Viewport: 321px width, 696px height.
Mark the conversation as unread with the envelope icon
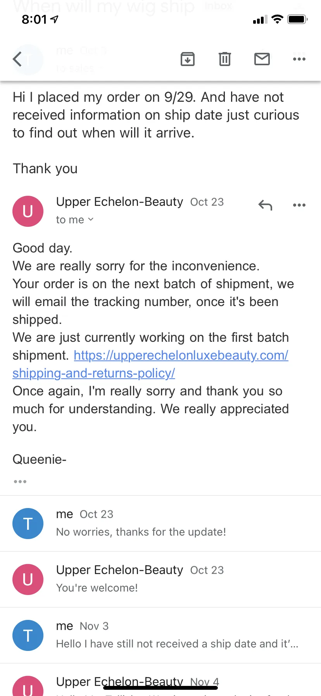(262, 59)
